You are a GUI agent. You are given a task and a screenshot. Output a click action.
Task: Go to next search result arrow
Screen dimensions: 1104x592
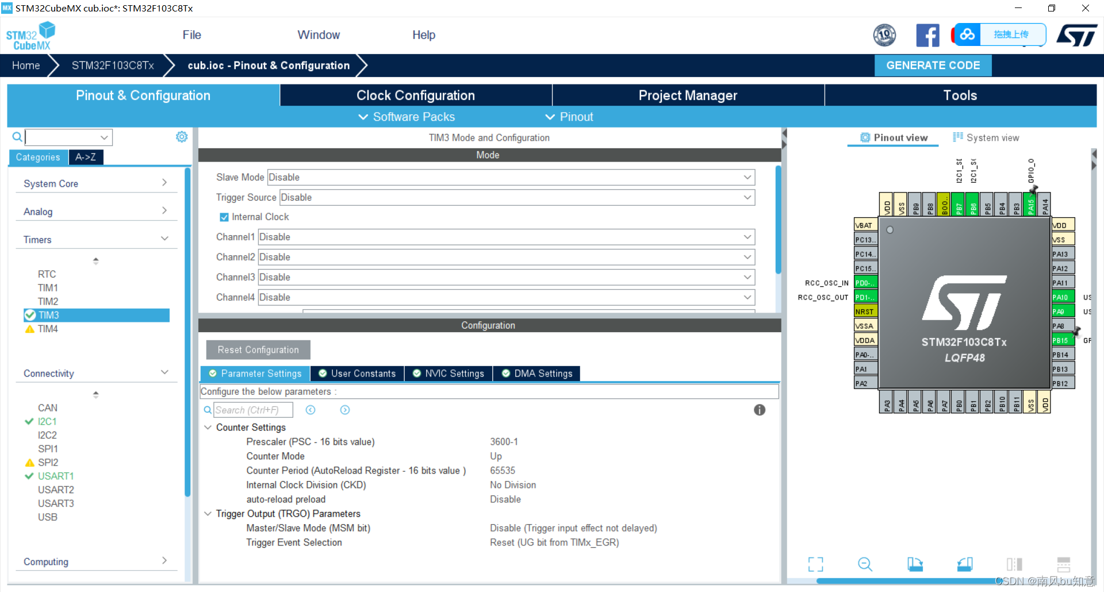pos(345,410)
